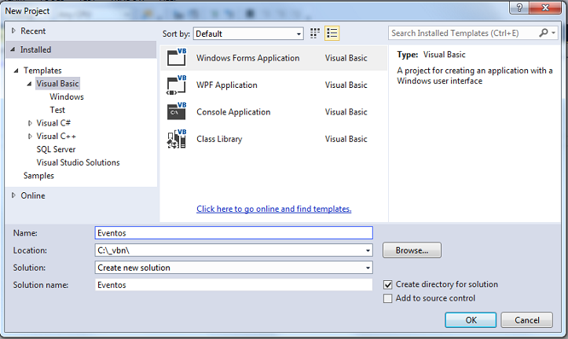Image resolution: width=568 pixels, height=339 pixels.
Task: Expand the Visual C++ tree node
Action: pyautogui.click(x=30, y=137)
